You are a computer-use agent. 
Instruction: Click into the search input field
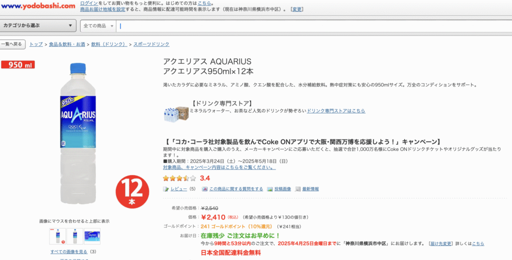tap(313, 26)
